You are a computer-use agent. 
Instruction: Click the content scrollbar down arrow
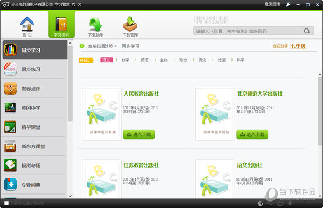(x=320, y=196)
